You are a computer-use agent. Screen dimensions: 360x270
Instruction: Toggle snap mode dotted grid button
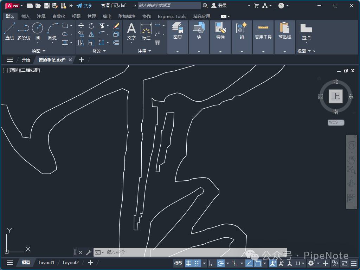197,263
